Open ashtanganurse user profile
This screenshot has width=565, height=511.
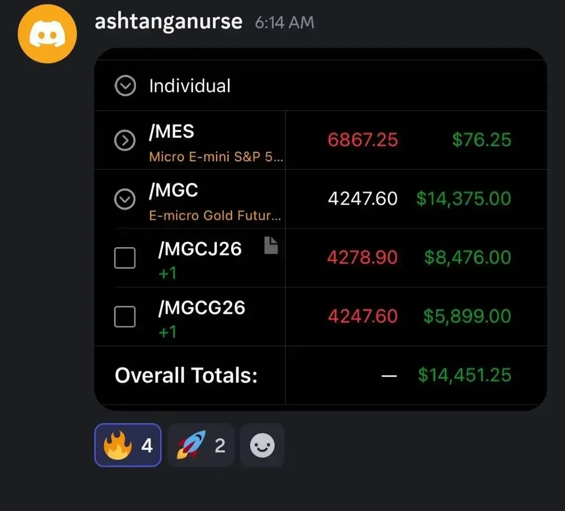pos(168,21)
